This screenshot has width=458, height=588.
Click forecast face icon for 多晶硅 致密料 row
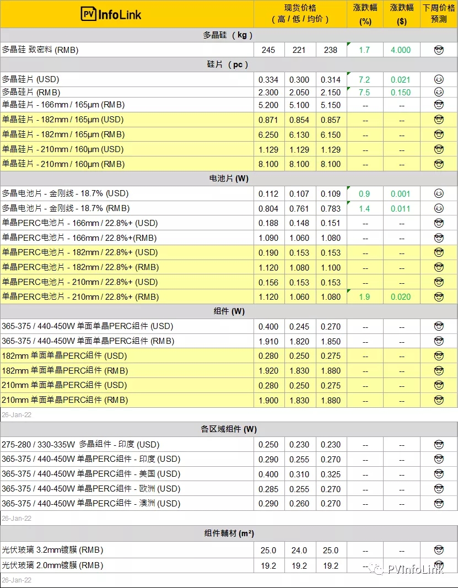[439, 50]
